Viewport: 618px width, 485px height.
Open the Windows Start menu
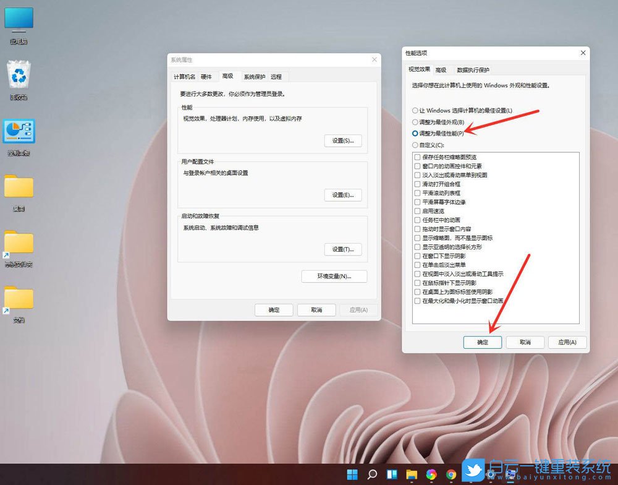tap(352, 474)
